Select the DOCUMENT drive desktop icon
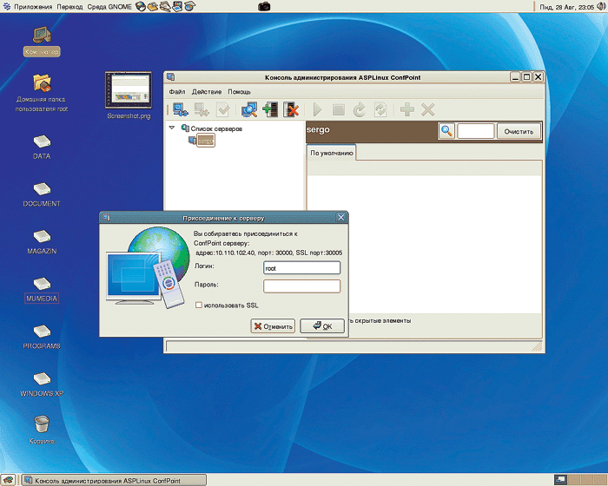Viewport: 608px width, 486px height. click(42, 194)
